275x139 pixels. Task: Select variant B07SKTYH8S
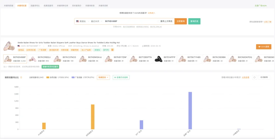[x=190, y=59]
